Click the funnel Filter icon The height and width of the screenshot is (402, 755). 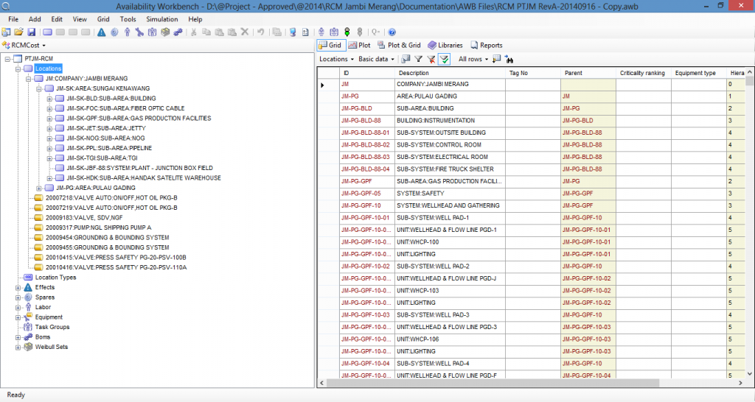(419, 59)
